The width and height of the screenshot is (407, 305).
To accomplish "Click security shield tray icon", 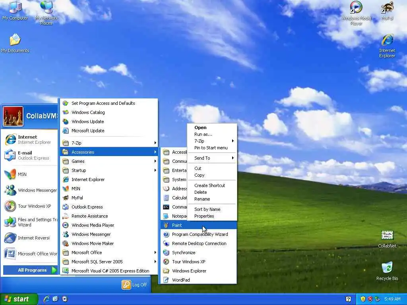I will (x=363, y=299).
